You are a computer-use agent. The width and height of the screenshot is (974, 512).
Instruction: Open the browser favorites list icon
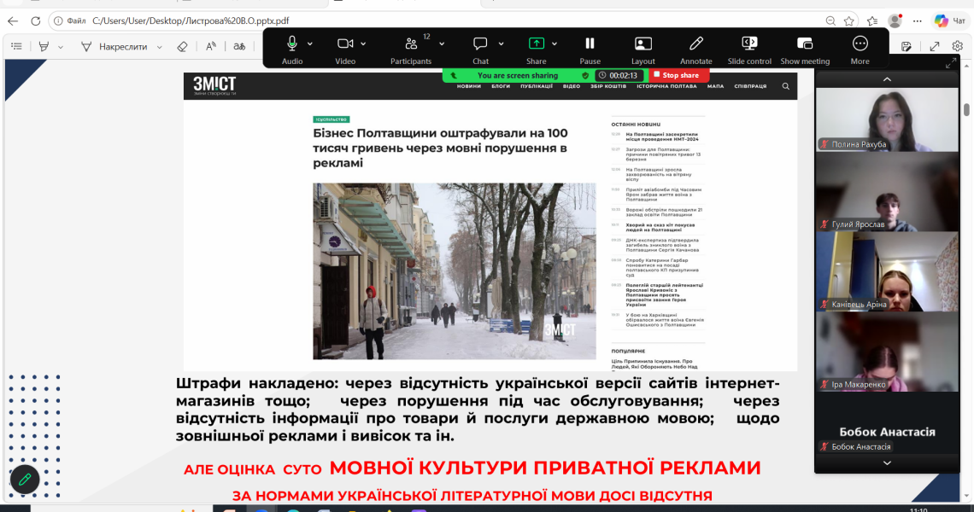(x=872, y=20)
